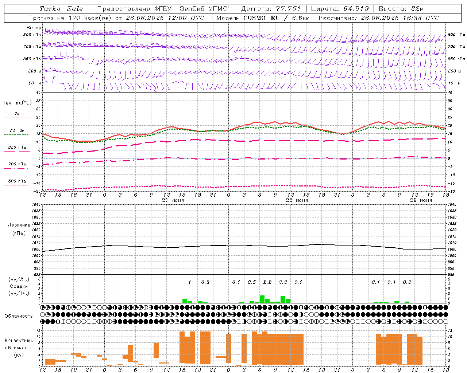Viewport: 467px width, 373px height.
Task: Select the text Предоставлено ФГБУ "ЗапСиб УГМС"
Action: tap(163, 9)
